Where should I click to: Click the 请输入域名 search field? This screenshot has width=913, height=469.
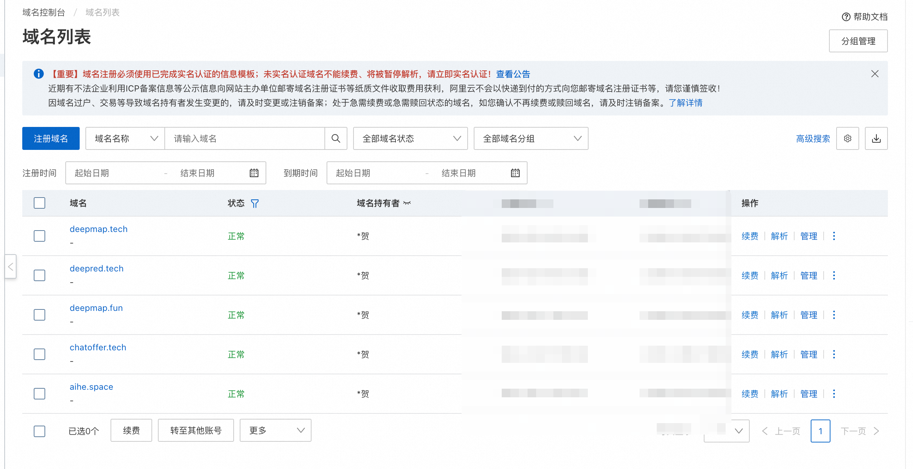(x=245, y=138)
